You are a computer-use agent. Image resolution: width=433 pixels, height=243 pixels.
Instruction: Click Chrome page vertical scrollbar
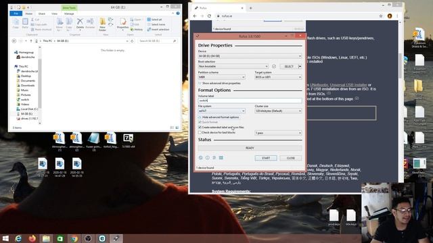coord(401,65)
